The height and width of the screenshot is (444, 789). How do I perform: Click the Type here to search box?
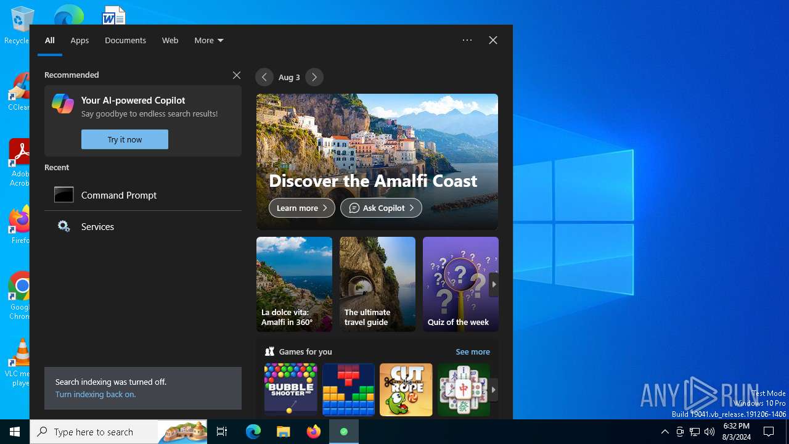click(119, 432)
